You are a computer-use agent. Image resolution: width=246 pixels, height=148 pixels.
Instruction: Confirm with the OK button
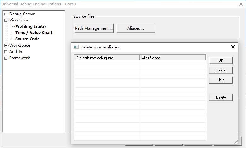click(221, 60)
